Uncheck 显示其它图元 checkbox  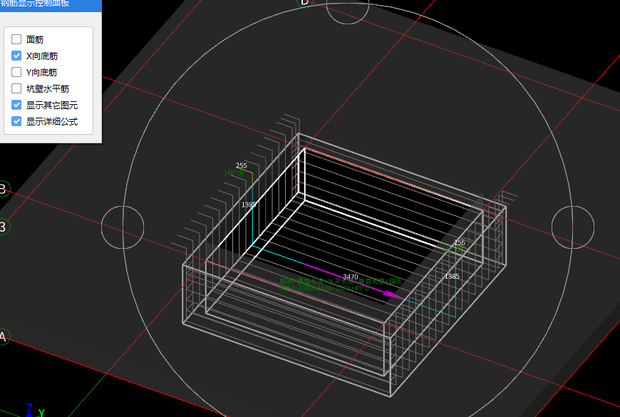[16, 105]
